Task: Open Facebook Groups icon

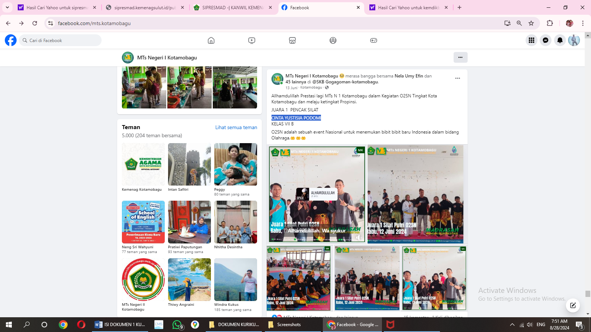Action: click(x=333, y=41)
